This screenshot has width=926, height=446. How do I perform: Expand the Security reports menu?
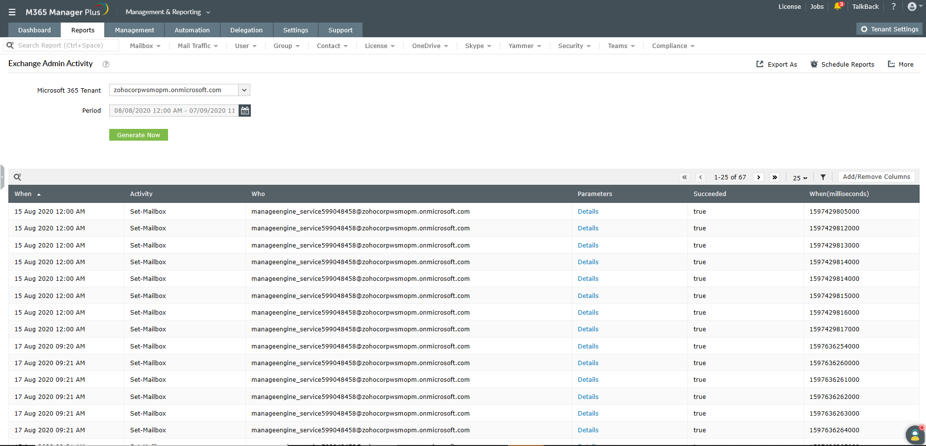(575, 46)
